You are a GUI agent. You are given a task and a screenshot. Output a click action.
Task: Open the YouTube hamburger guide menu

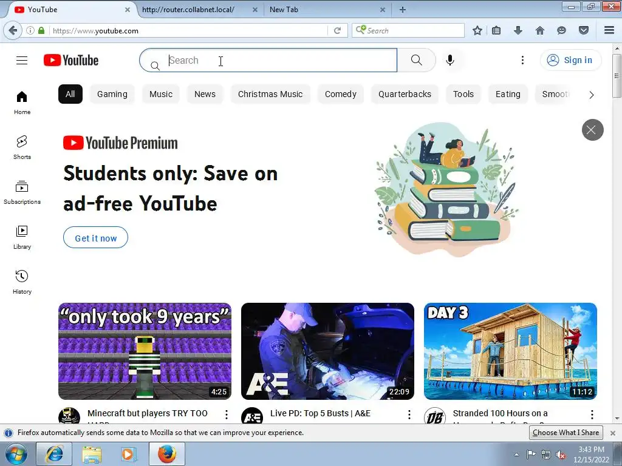[22, 60]
